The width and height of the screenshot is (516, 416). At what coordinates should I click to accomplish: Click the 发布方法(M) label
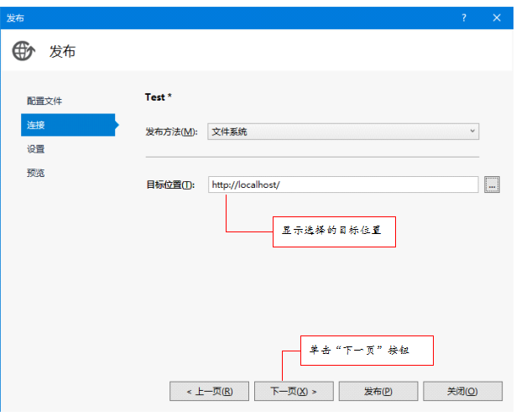click(172, 133)
